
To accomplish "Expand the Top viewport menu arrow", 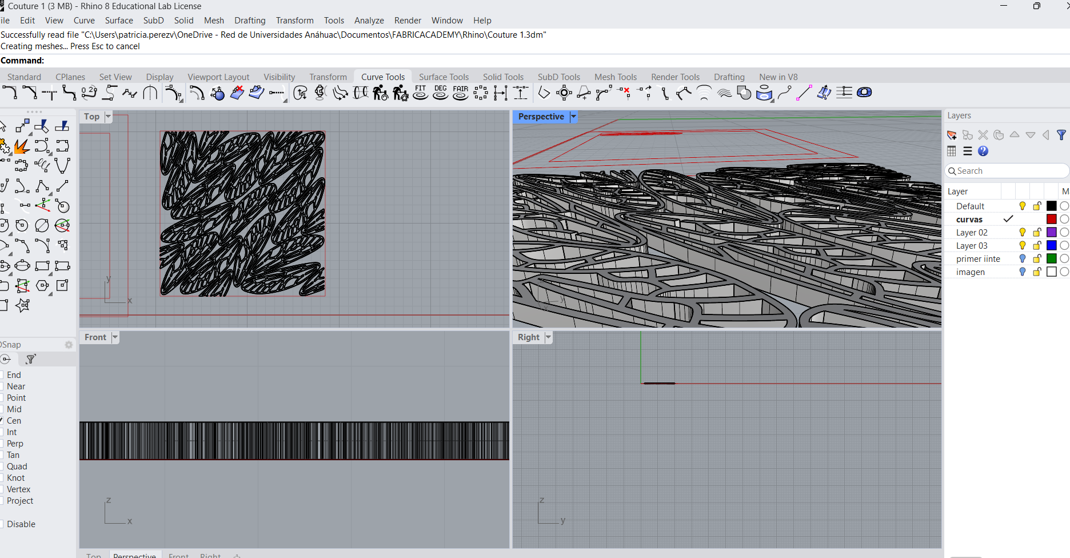I will click(108, 117).
